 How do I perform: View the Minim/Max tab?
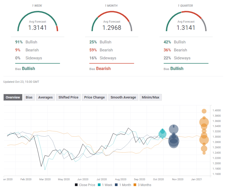[x=151, y=97]
